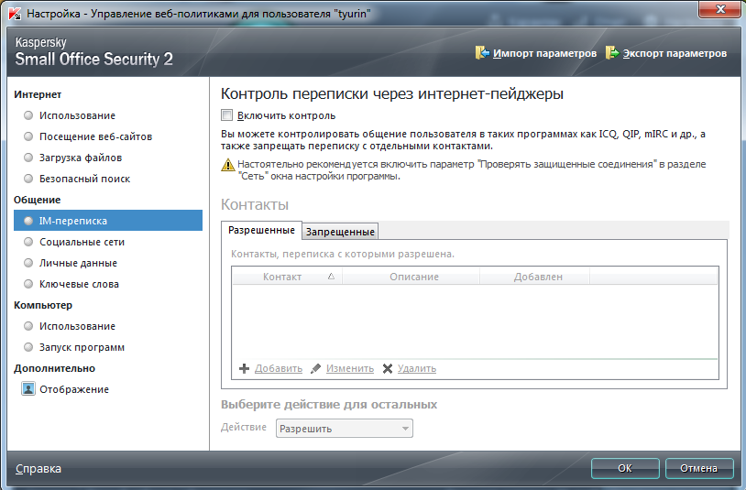Confirm with the OK button
Screen dimensions: 746x490
(x=625, y=468)
